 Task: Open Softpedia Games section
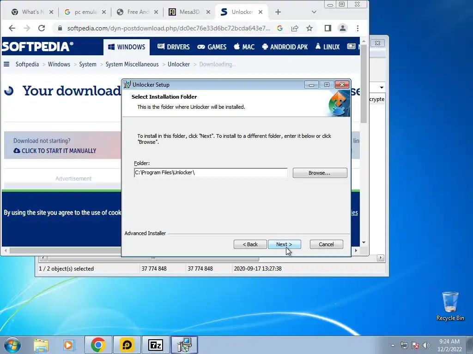212,47
